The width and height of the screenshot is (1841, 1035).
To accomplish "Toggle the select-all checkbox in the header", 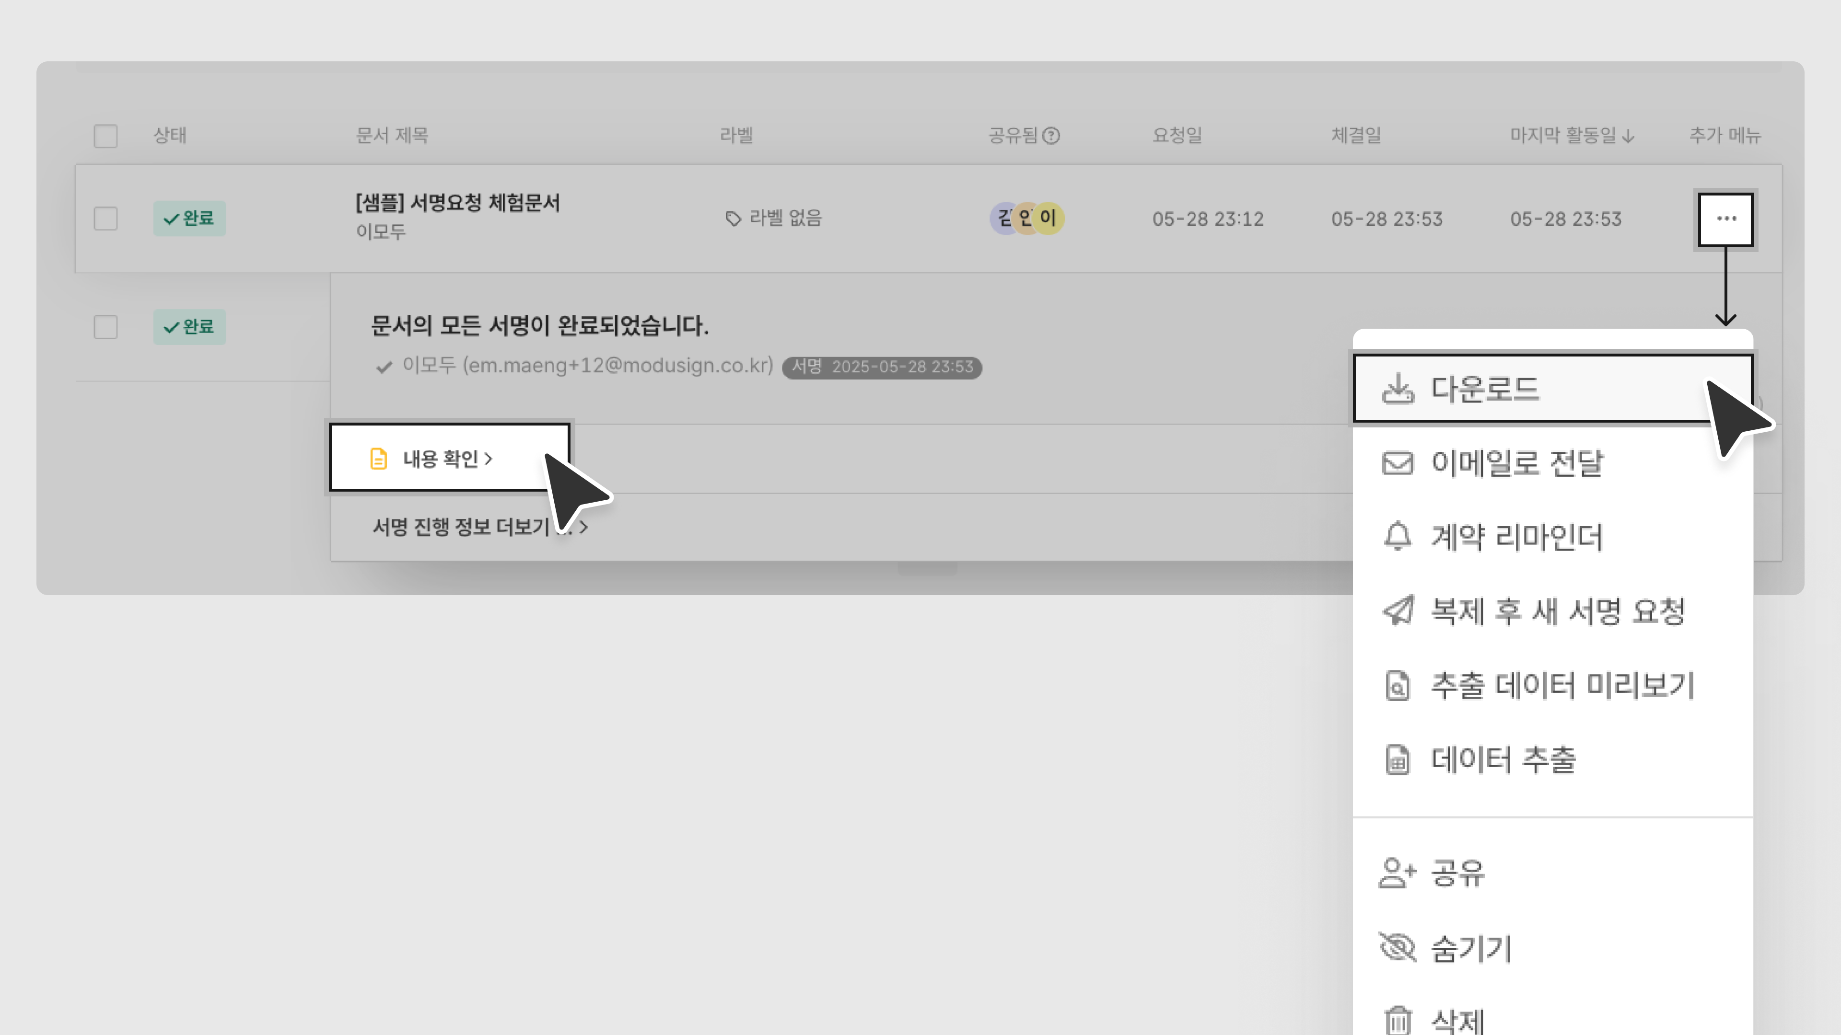I will pyautogui.click(x=106, y=136).
